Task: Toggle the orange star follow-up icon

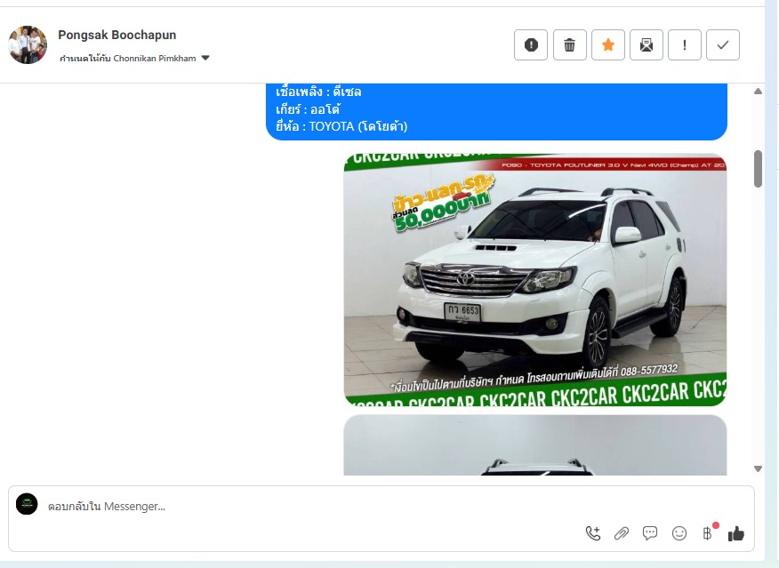Action: [607, 44]
